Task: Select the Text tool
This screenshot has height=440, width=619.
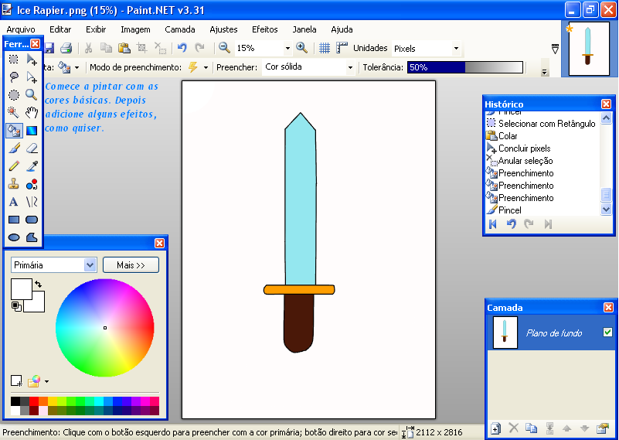Action: click(14, 202)
